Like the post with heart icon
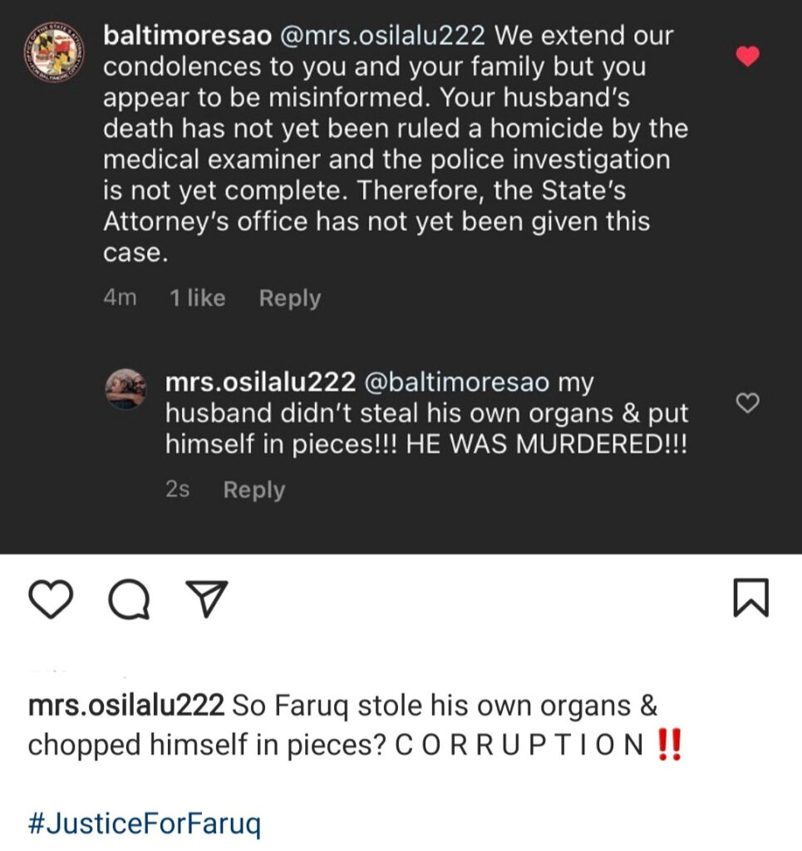 [x=51, y=598]
